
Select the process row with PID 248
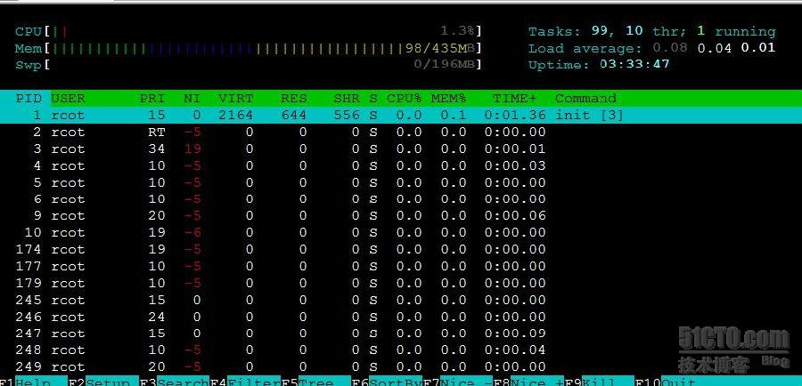click(401, 350)
